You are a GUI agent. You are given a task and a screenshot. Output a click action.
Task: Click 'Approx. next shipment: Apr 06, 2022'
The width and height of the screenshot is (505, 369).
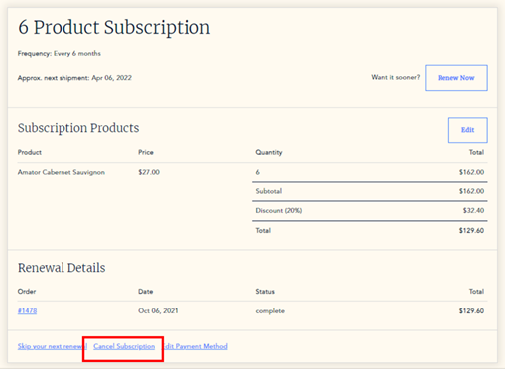tap(74, 78)
